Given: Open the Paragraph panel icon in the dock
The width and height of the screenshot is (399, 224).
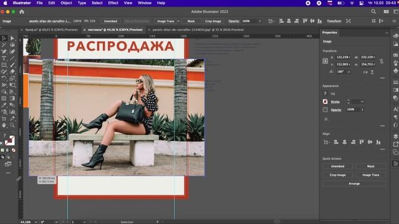Looking at the screenshot, I should click(395, 117).
